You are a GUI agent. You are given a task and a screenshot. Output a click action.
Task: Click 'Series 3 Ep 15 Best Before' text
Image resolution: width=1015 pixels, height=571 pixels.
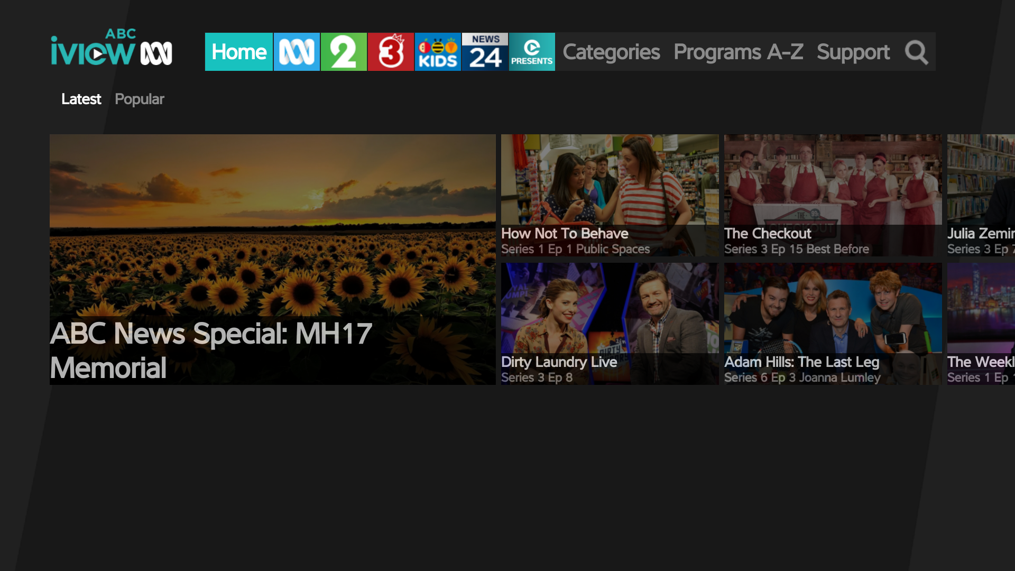[x=797, y=249]
